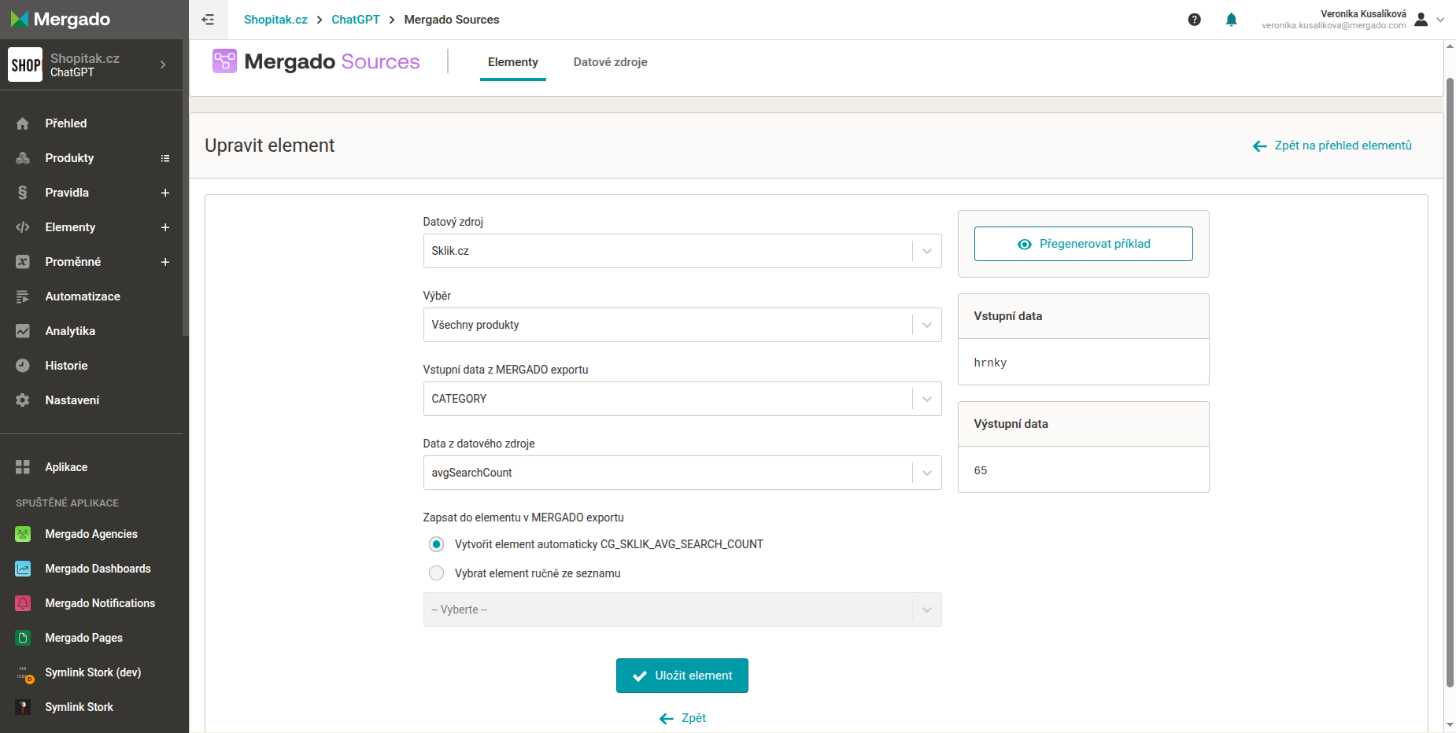Click the Zpět link below the save button

pos(682,718)
